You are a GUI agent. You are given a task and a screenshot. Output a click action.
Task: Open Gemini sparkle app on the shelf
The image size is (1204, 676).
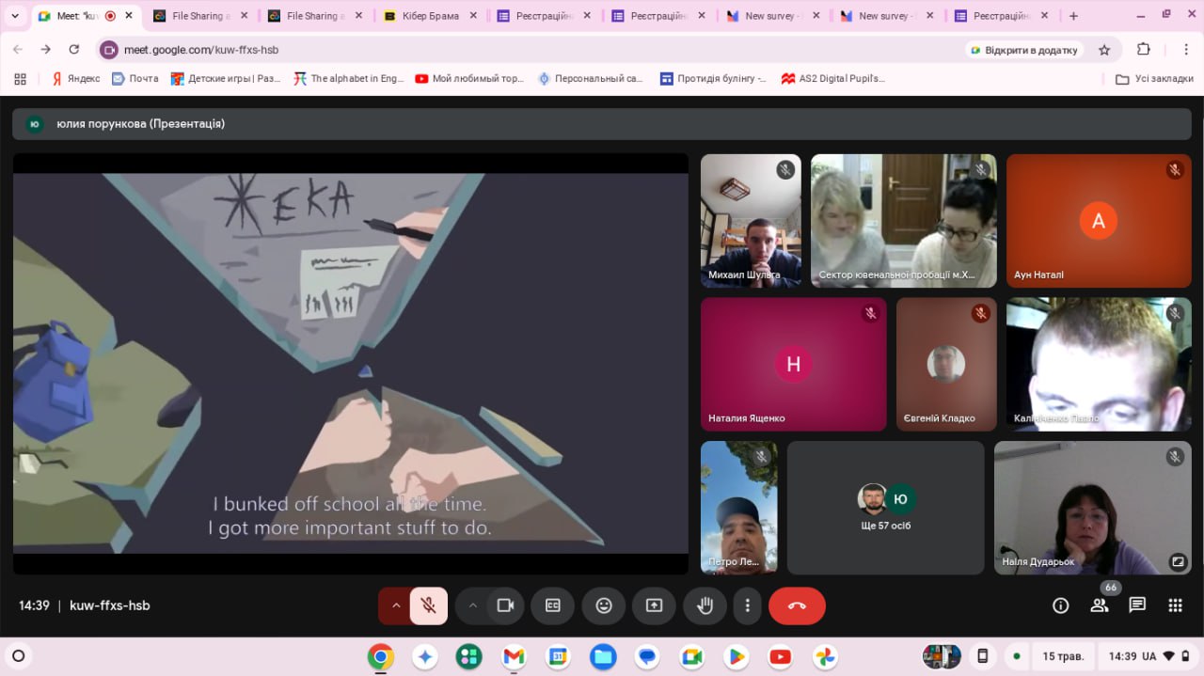pos(425,656)
